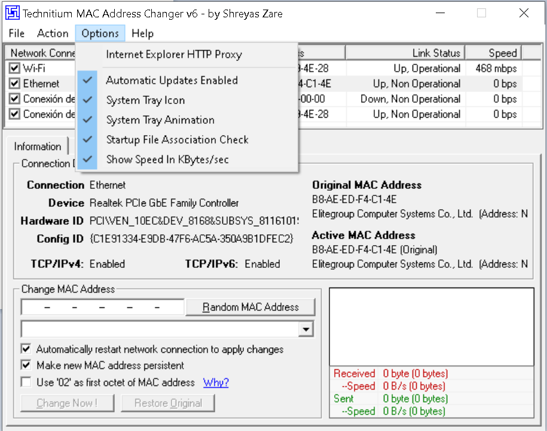Select the Ethernet connection name
Screen dimensions: 547x431
click(41, 83)
